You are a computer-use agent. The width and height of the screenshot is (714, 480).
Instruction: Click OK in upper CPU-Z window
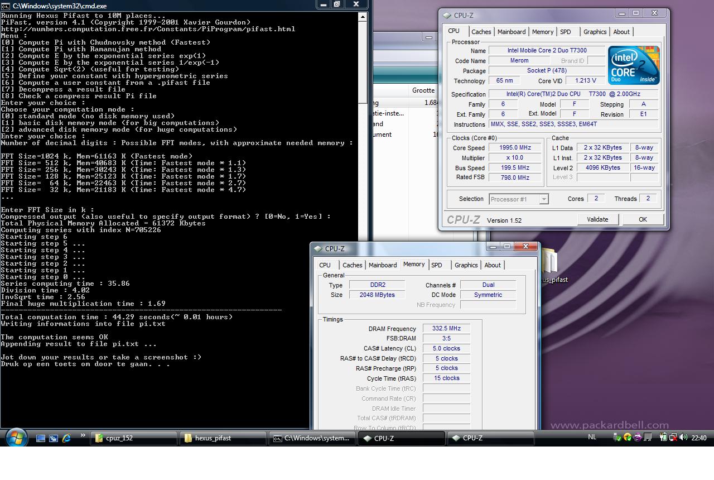[643, 219]
